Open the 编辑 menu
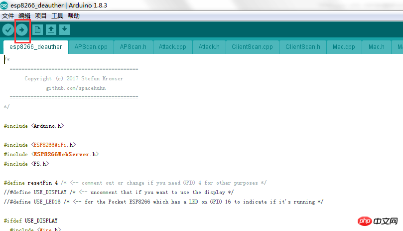This screenshot has width=403, height=231. [x=24, y=16]
